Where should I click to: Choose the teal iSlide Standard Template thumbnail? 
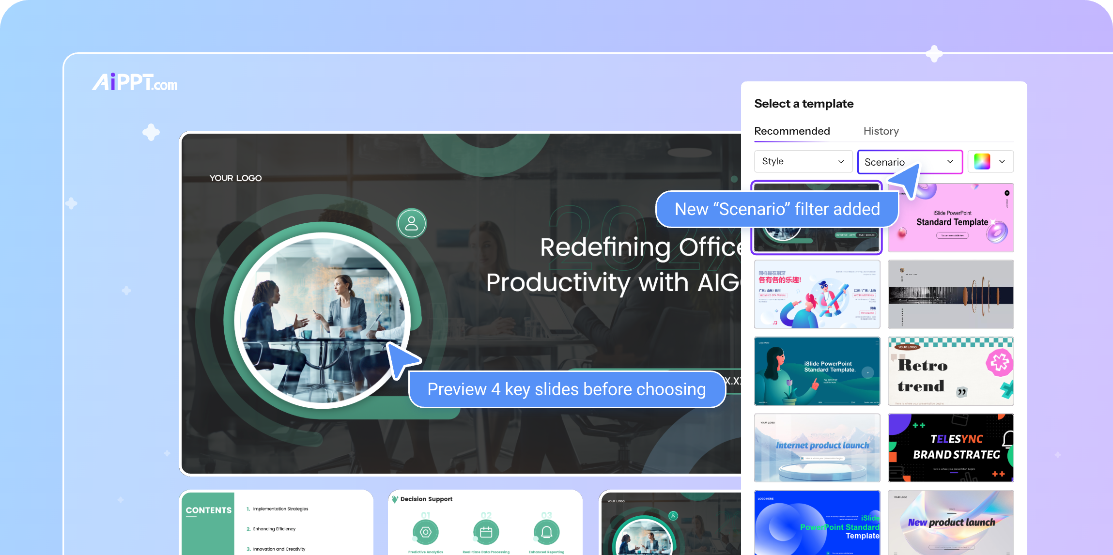[x=817, y=371]
